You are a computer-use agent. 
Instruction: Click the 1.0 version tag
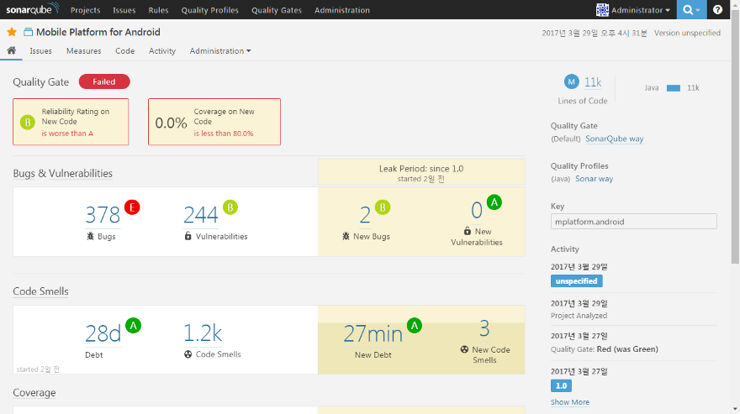561,385
